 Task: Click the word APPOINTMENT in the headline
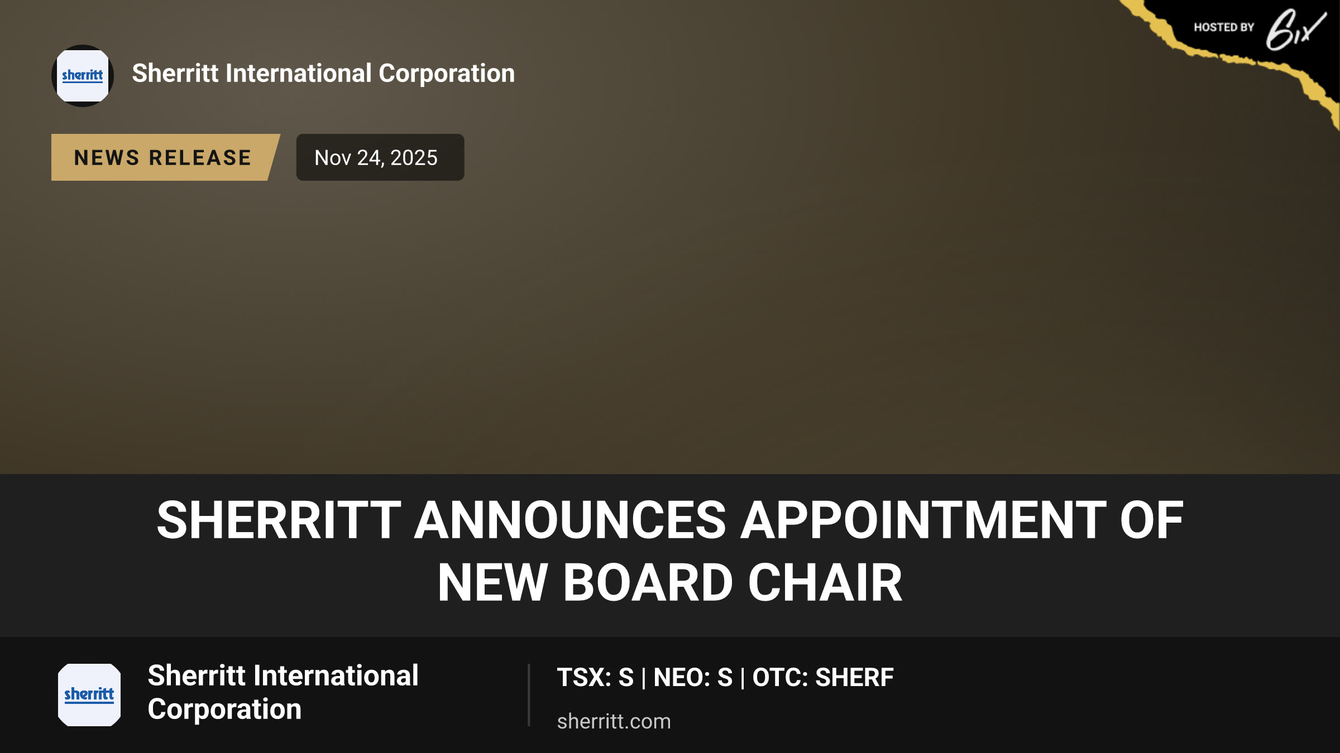pyautogui.click(x=923, y=520)
